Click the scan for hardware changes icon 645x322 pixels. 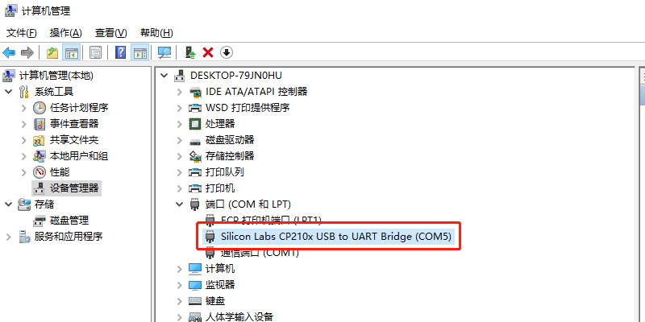click(164, 52)
